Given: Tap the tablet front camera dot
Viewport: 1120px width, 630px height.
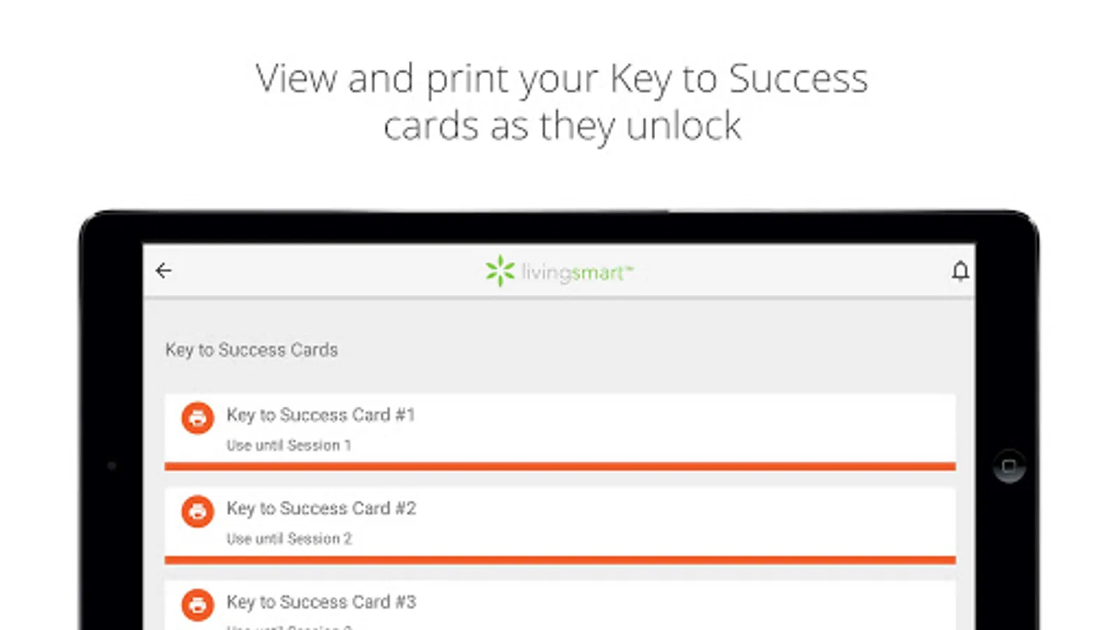Looking at the screenshot, I should pos(112,465).
